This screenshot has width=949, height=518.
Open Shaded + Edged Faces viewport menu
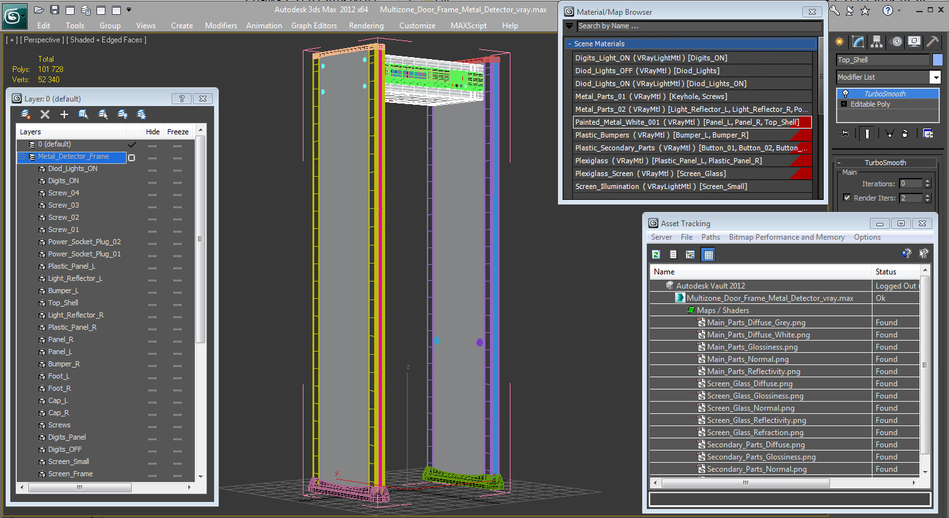(106, 40)
